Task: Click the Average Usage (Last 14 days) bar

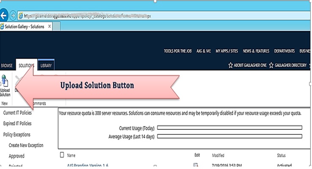Action: pos(229,136)
